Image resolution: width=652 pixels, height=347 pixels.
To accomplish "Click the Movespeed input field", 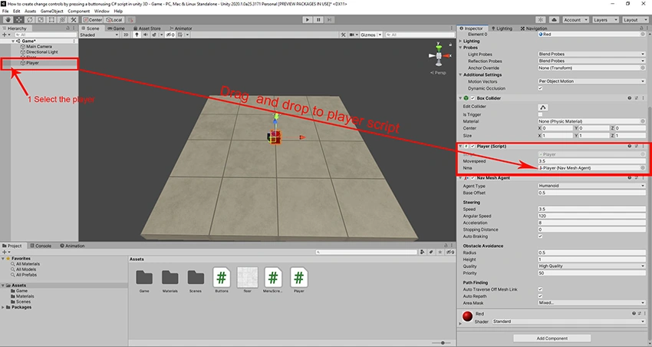I will 591,161.
